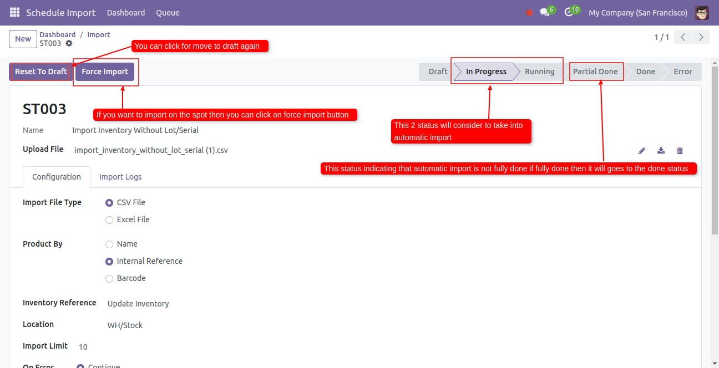Edit the Name field value
719x368 pixels.
point(135,130)
